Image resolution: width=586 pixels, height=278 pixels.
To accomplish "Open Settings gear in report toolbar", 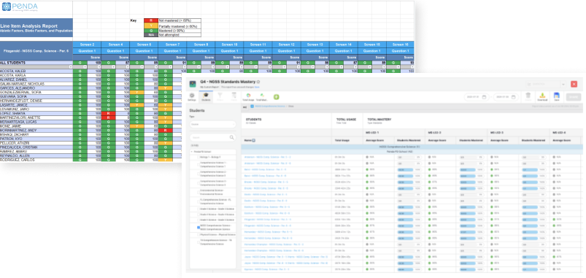I will [192, 97].
